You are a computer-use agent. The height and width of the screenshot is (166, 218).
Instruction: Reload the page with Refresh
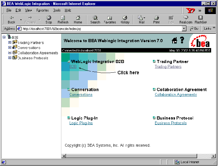pos(63,20)
